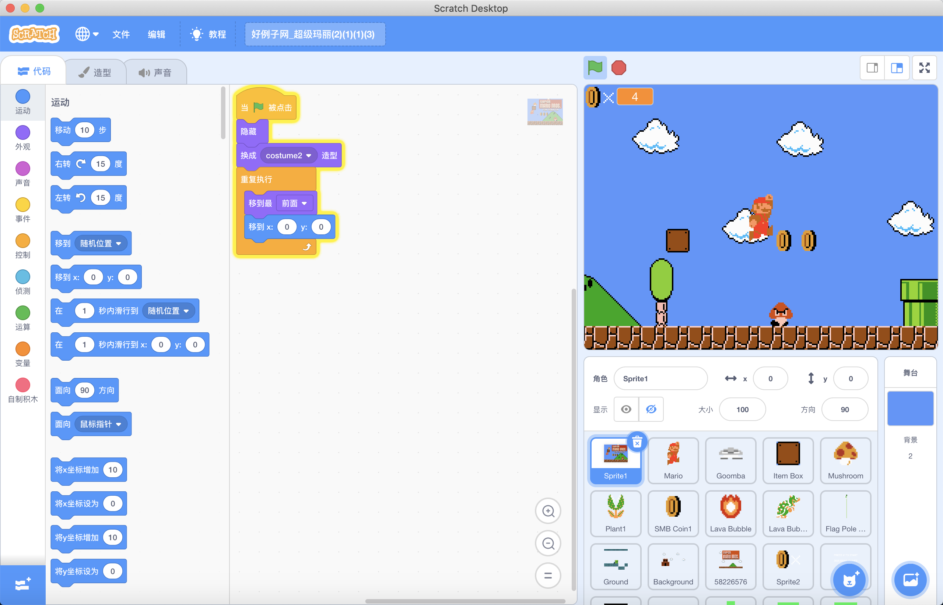
Task: Select the Goomba sprite
Action: [730, 460]
